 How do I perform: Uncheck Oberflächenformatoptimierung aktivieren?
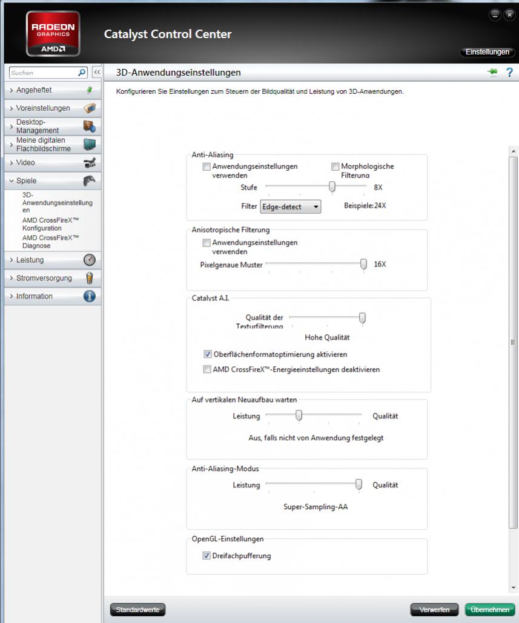[208, 354]
